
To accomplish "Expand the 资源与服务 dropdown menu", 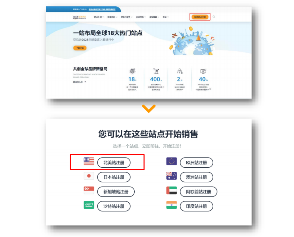I will coord(126,17).
